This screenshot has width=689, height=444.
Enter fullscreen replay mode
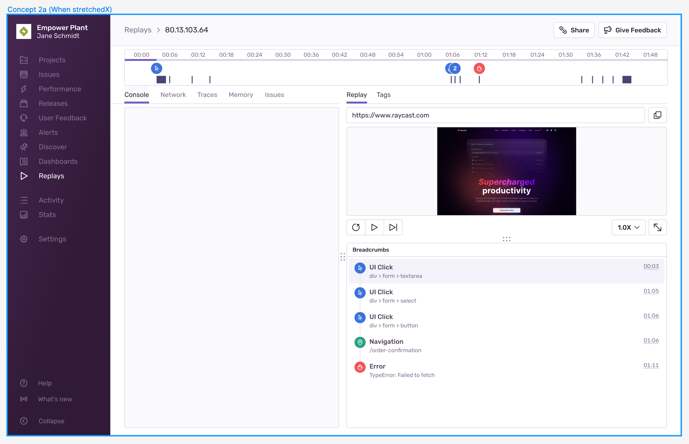(658, 227)
